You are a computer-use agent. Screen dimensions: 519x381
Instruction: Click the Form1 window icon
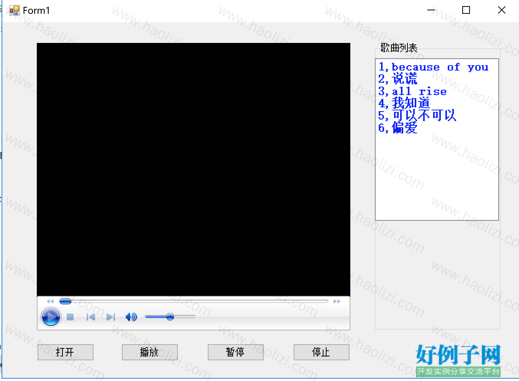(x=14, y=10)
